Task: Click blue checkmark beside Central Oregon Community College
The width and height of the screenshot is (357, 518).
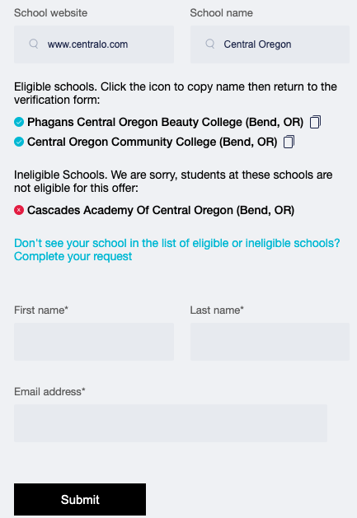Action: pos(19,142)
